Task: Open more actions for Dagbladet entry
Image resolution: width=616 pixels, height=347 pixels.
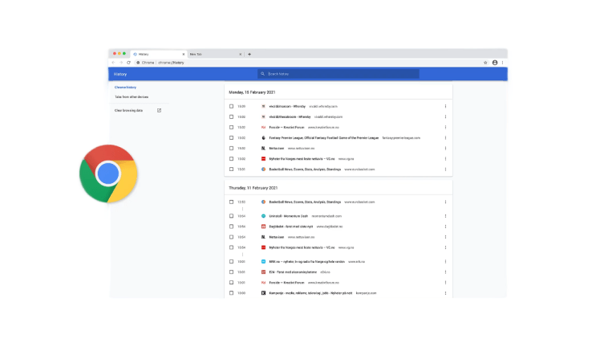Action: pos(445,227)
